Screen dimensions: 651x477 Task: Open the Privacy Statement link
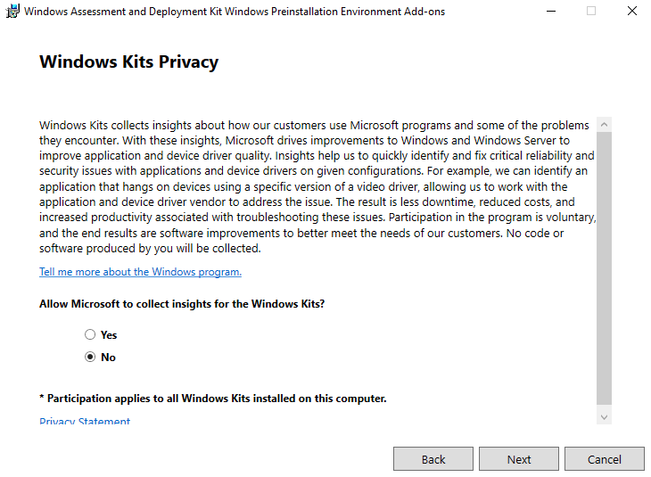tap(85, 422)
